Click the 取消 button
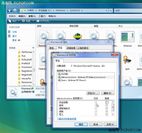Image resolution: width=142 pixels, height=133 pixels. [96, 125]
